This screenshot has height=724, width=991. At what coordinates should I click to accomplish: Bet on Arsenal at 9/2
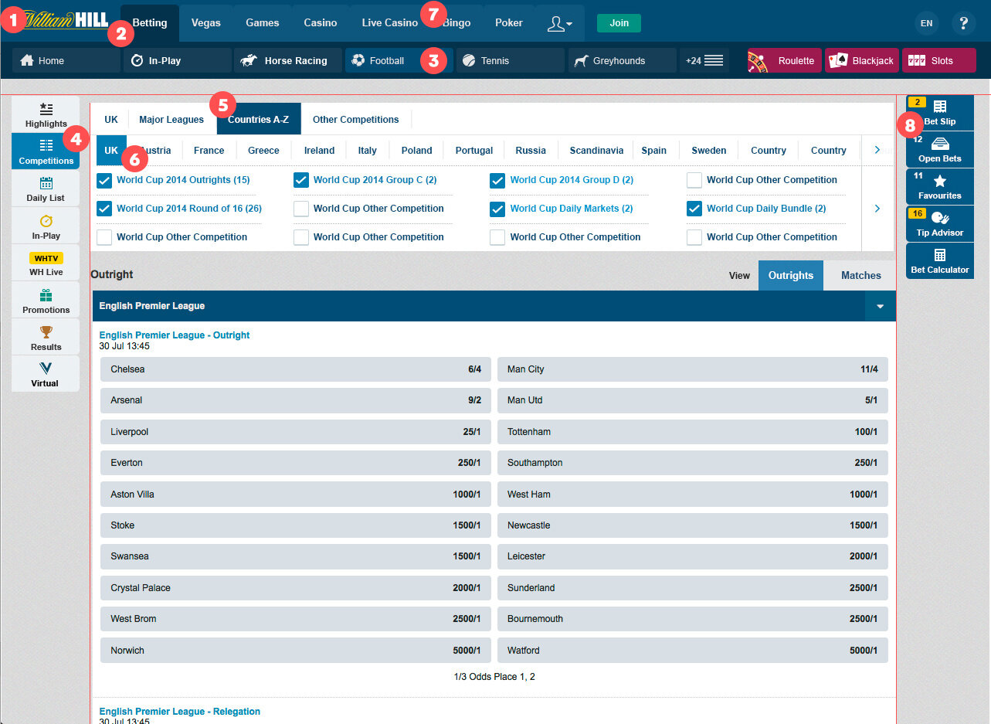296,400
